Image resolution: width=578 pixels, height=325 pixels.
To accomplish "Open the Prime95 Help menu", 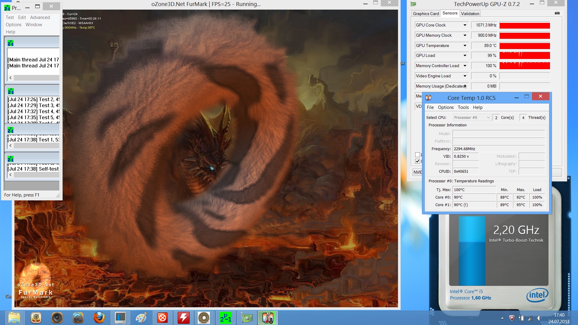I will [10, 32].
